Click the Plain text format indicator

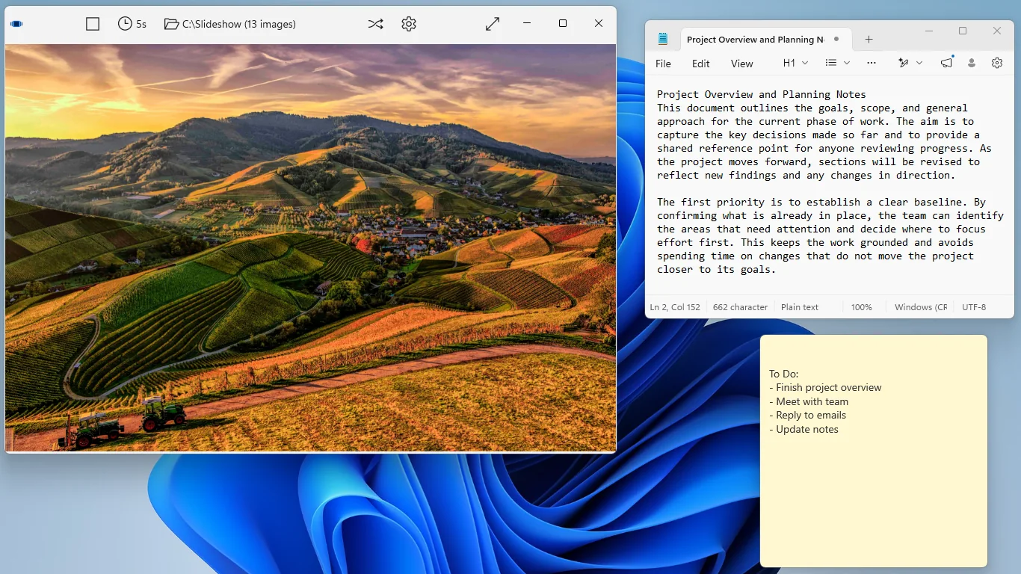(800, 307)
